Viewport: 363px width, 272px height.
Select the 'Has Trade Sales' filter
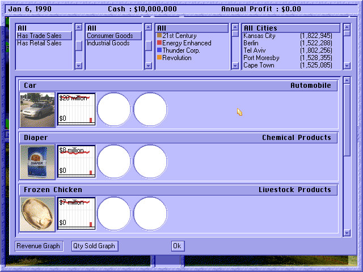[44, 36]
